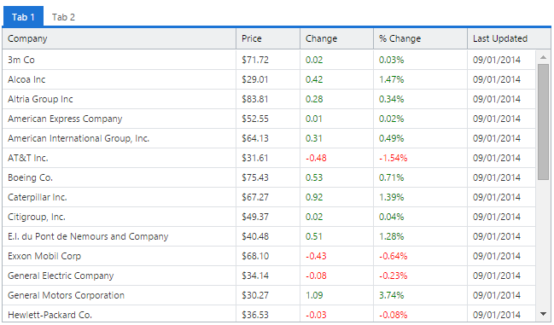
Task: Sort by the Company column header
Action: point(120,38)
